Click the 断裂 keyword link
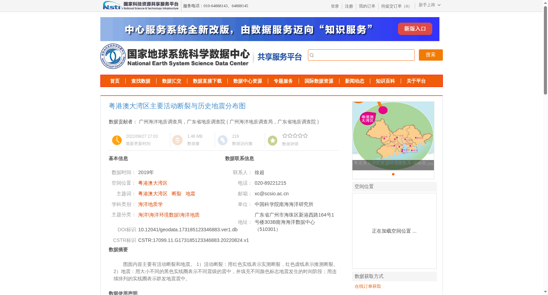548x295 pixels. [x=176, y=194]
